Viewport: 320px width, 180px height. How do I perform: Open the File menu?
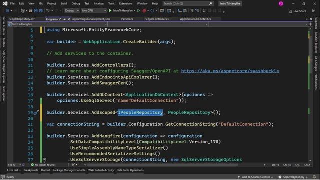[x=12, y=3]
